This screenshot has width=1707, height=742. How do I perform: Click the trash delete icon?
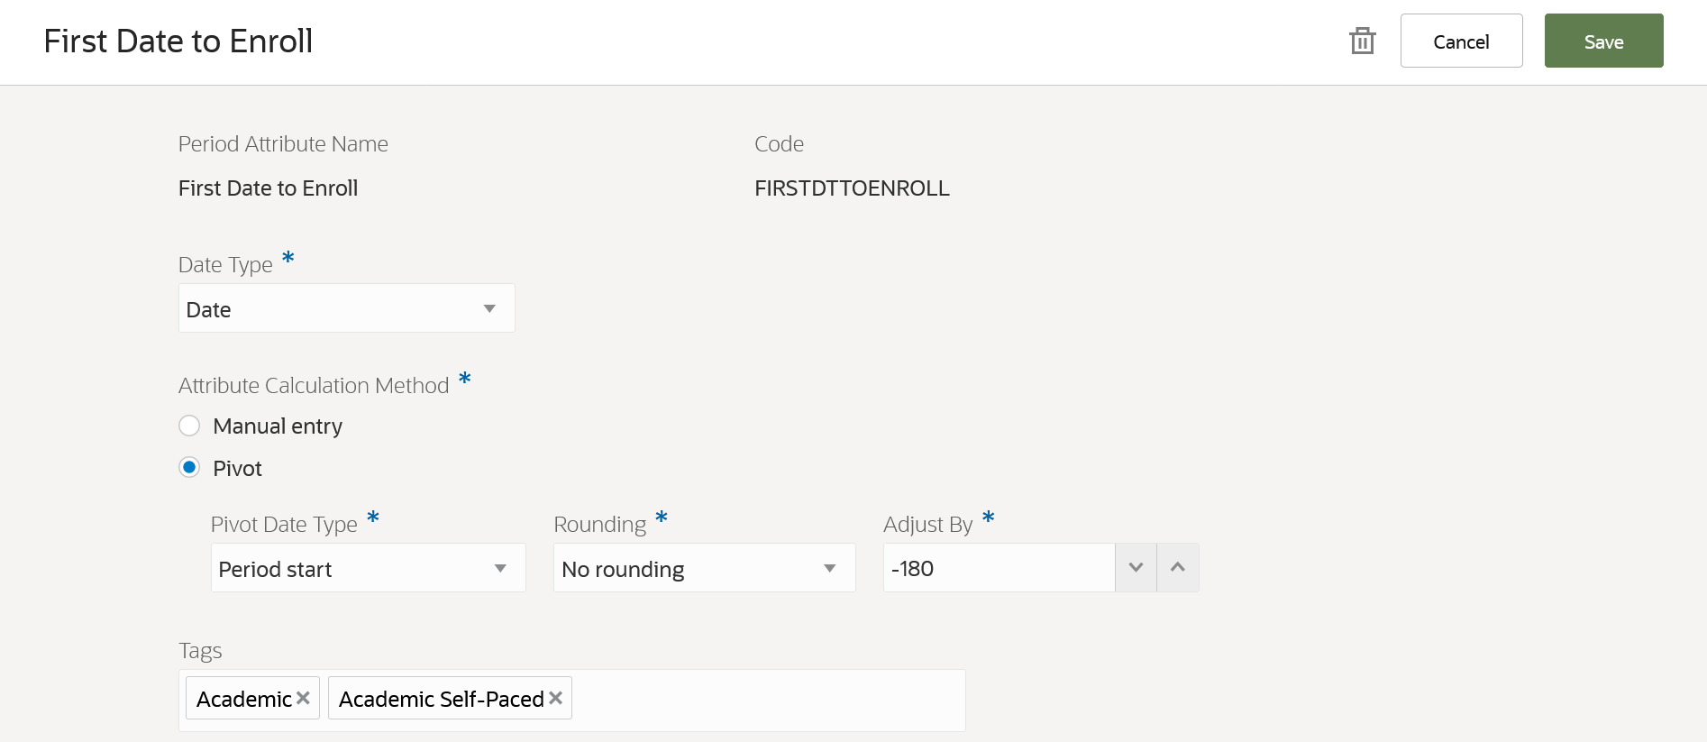1362,41
